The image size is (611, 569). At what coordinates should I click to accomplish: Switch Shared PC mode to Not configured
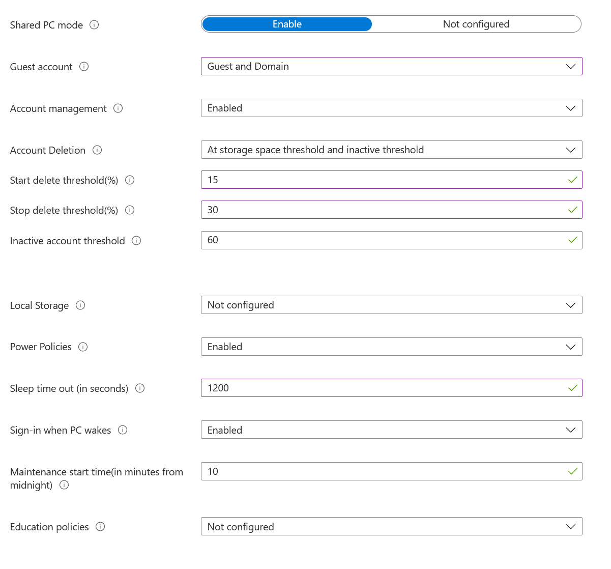(x=476, y=24)
